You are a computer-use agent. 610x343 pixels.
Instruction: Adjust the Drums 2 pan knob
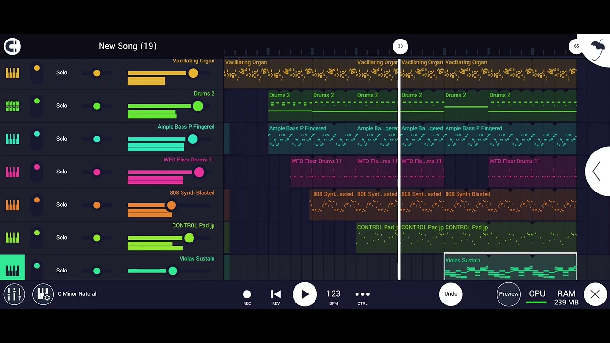(x=97, y=106)
